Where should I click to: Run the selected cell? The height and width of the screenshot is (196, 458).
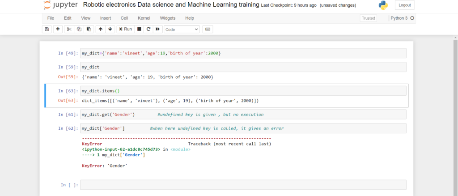click(x=126, y=29)
